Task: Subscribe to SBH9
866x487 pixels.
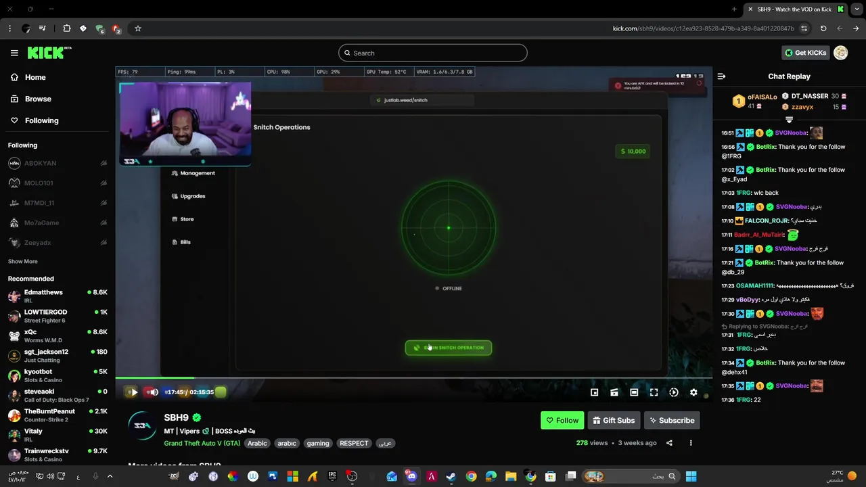Action: (672, 420)
